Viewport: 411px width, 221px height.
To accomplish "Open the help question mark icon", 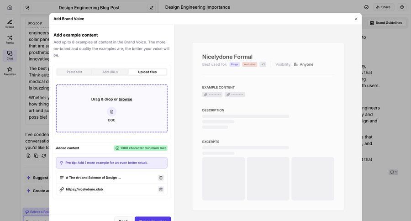I will point(402,7).
